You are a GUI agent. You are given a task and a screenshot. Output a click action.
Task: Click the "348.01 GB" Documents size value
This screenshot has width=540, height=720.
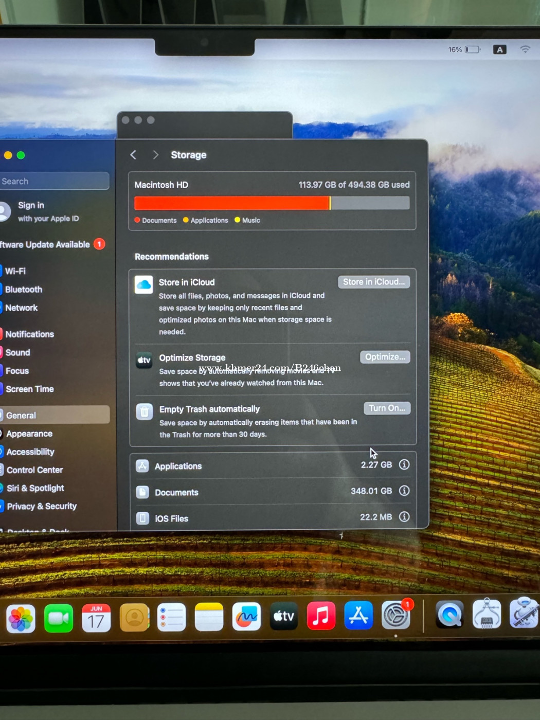pos(371,491)
